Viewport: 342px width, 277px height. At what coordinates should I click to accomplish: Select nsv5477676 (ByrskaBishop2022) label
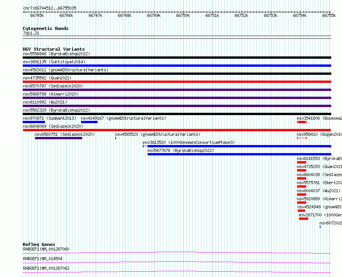pyautogui.click(x=181, y=150)
